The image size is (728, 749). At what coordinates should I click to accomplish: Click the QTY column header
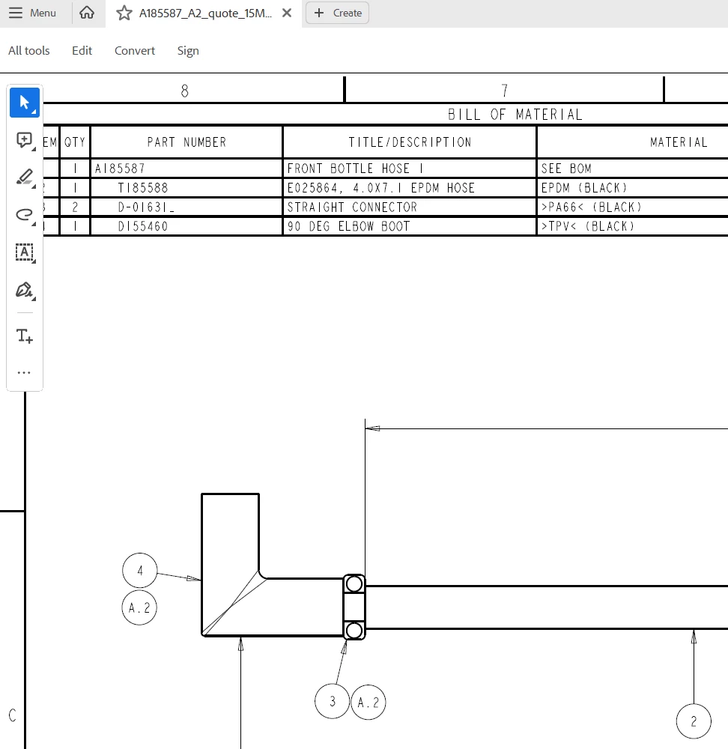(75, 142)
